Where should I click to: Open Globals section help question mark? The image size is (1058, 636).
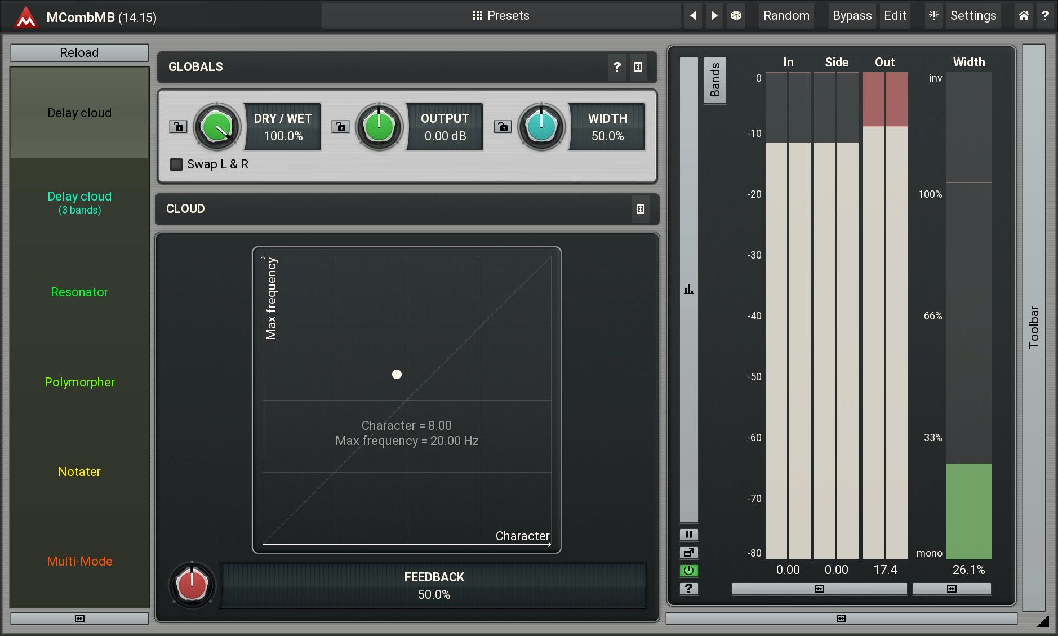tap(617, 67)
